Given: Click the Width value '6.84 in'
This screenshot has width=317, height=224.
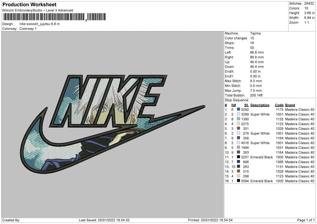Looking at the screenshot, I should (x=309, y=18).
